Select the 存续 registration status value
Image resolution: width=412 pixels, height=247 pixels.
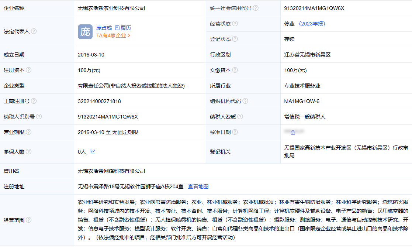click(289, 39)
